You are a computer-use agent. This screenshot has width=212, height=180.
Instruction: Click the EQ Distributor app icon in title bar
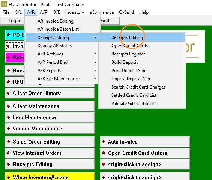3,4
